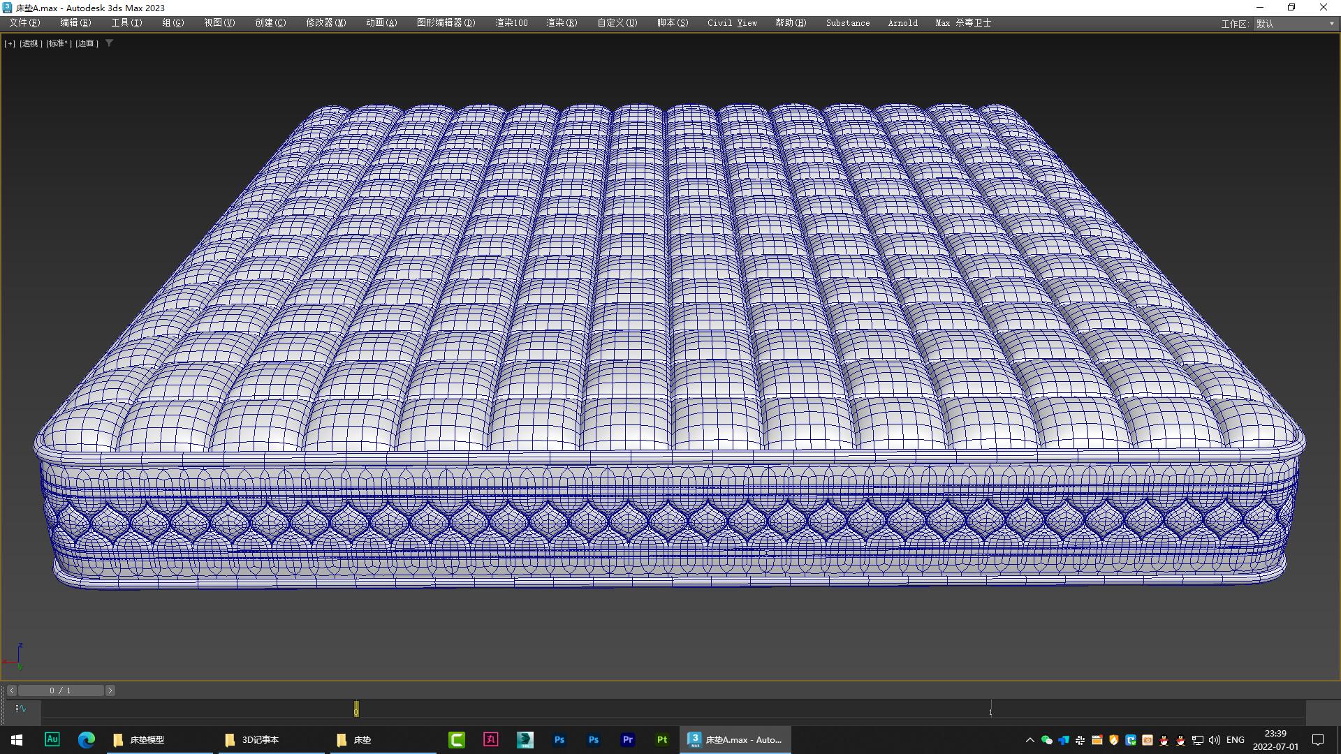Click the time slider at frame 0
Image resolution: width=1341 pixels, height=754 pixels.
click(x=356, y=709)
